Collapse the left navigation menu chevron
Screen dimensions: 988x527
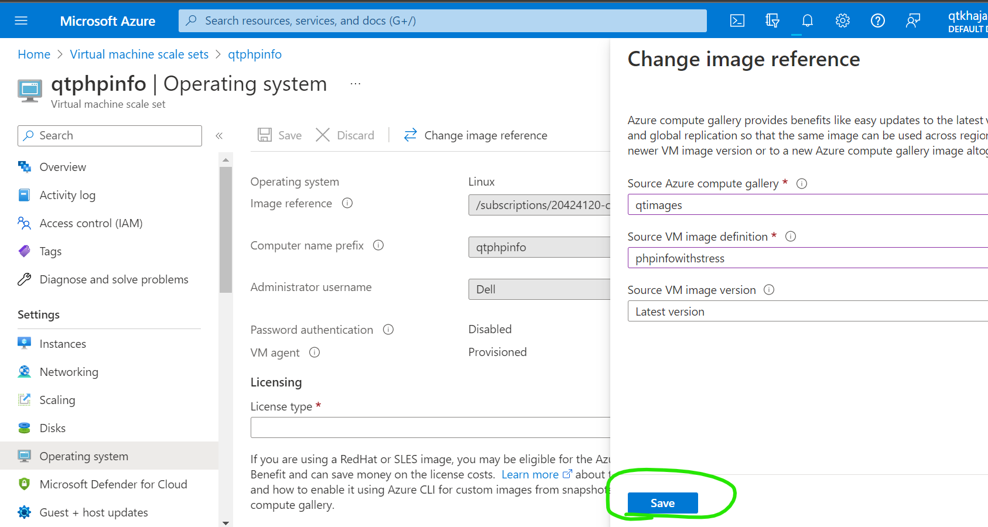[219, 136]
